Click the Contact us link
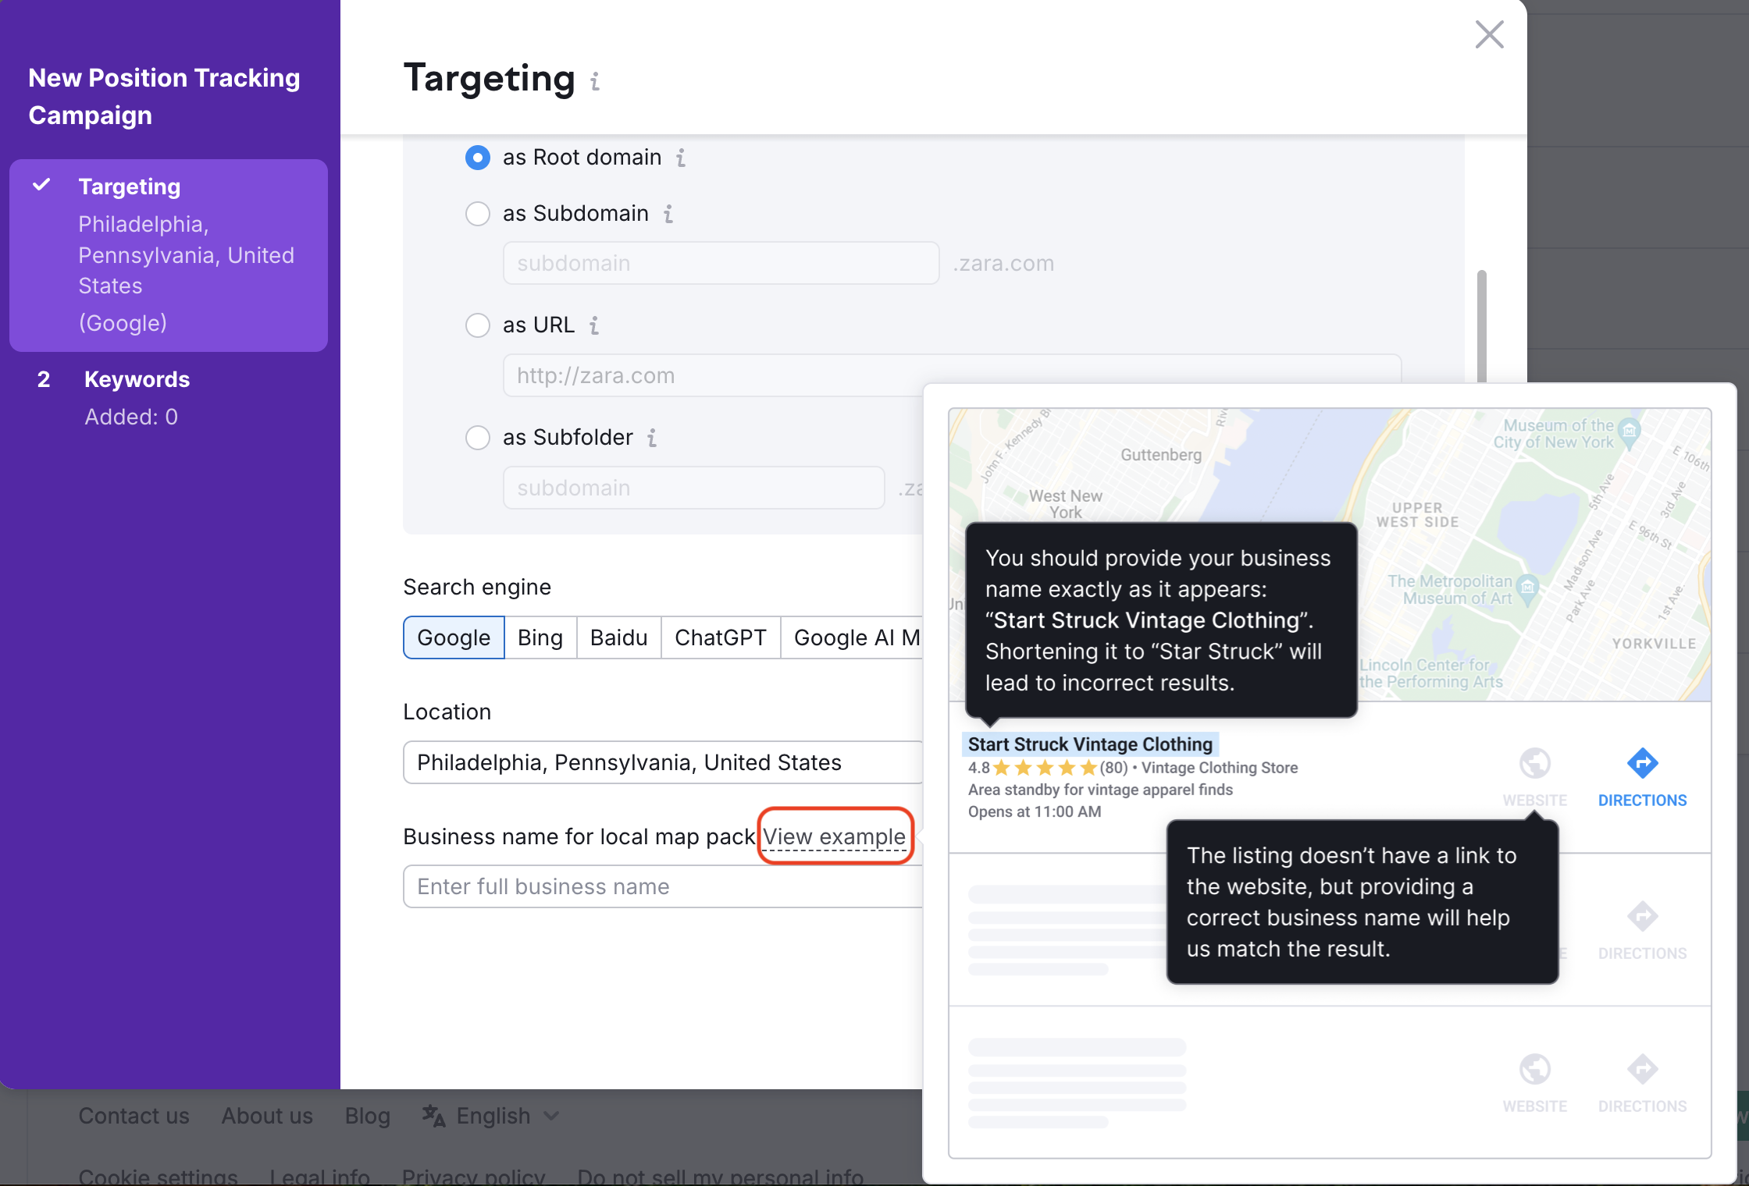The width and height of the screenshot is (1749, 1186). [x=134, y=1116]
